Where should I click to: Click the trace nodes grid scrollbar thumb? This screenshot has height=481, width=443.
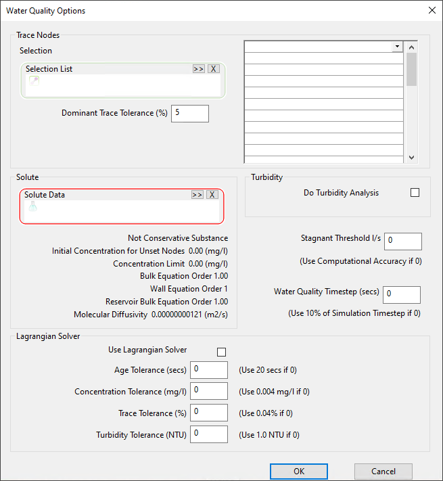click(411, 69)
